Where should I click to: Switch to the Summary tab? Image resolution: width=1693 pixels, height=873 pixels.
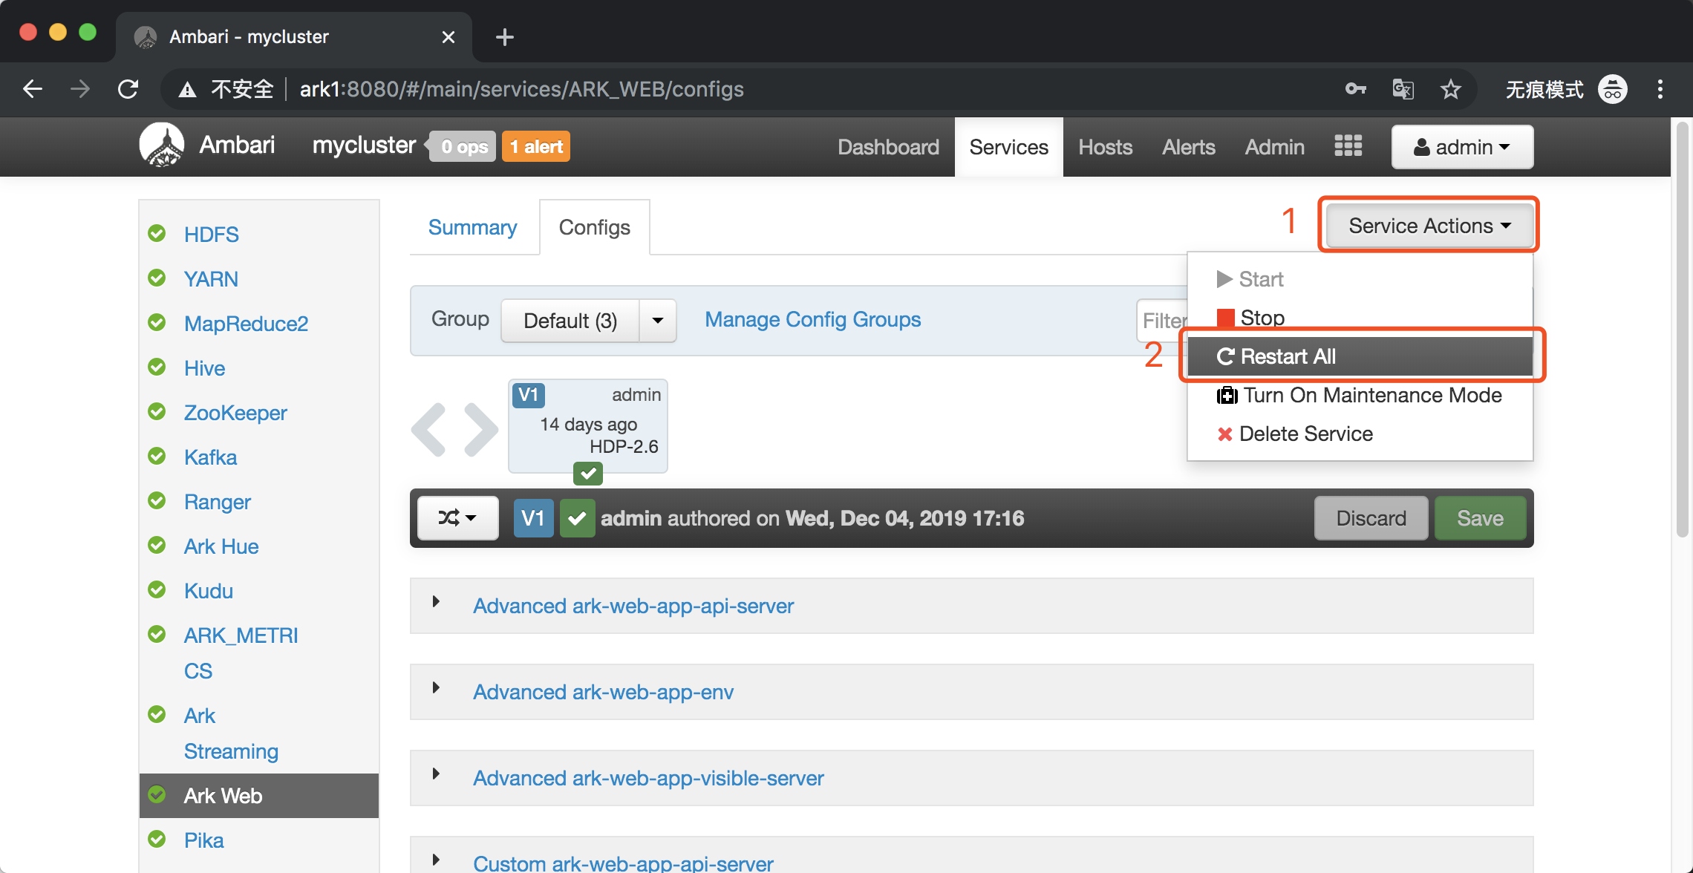click(x=472, y=227)
